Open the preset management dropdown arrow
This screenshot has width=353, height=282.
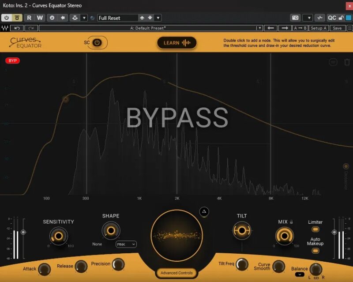[x=158, y=18]
